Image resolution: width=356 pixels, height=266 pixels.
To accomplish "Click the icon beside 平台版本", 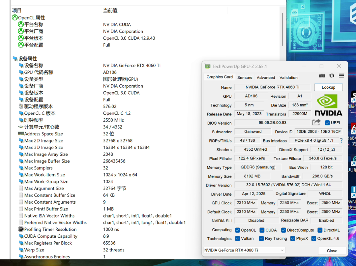I will coord(21,38).
